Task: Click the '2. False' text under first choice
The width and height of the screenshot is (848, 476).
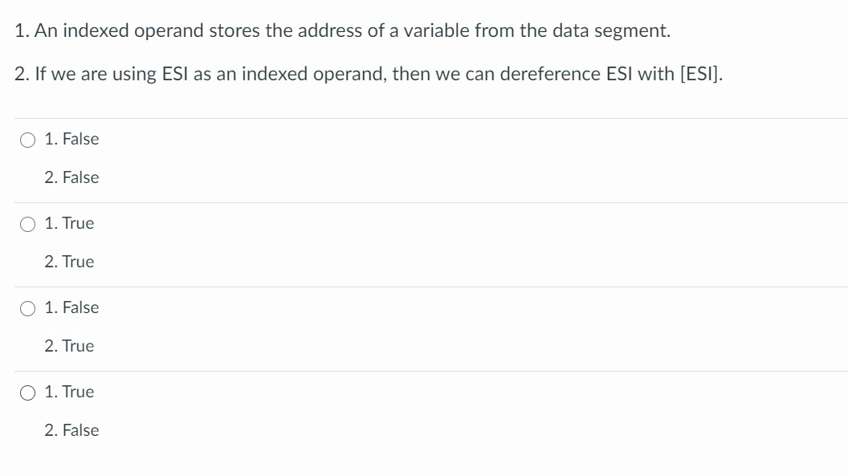Action: click(x=72, y=177)
